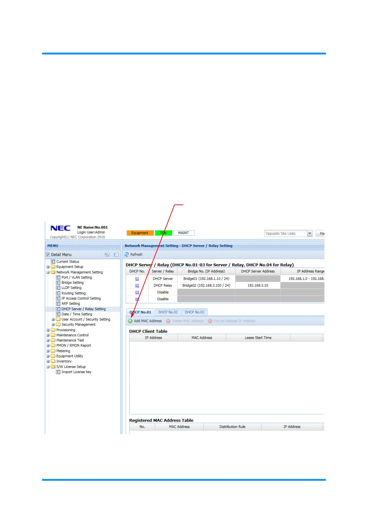Viewport: 368px width, 521px height.
Task: Click the green Add MAC Address icon
Action: tap(130, 321)
